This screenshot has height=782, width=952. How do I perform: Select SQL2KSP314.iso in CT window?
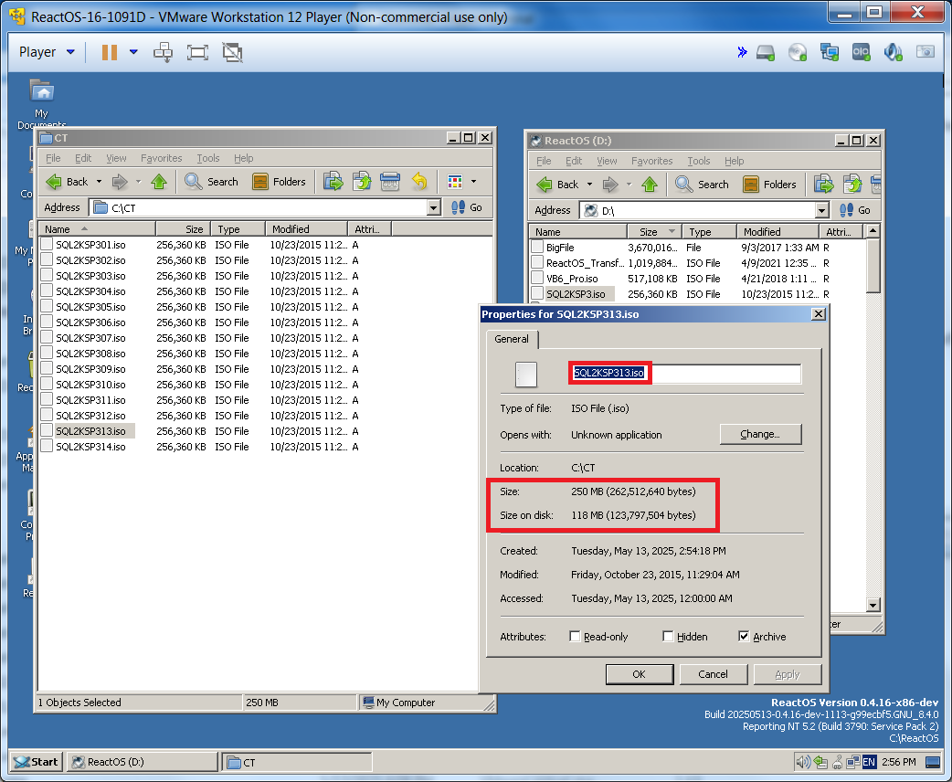pyautogui.click(x=90, y=447)
